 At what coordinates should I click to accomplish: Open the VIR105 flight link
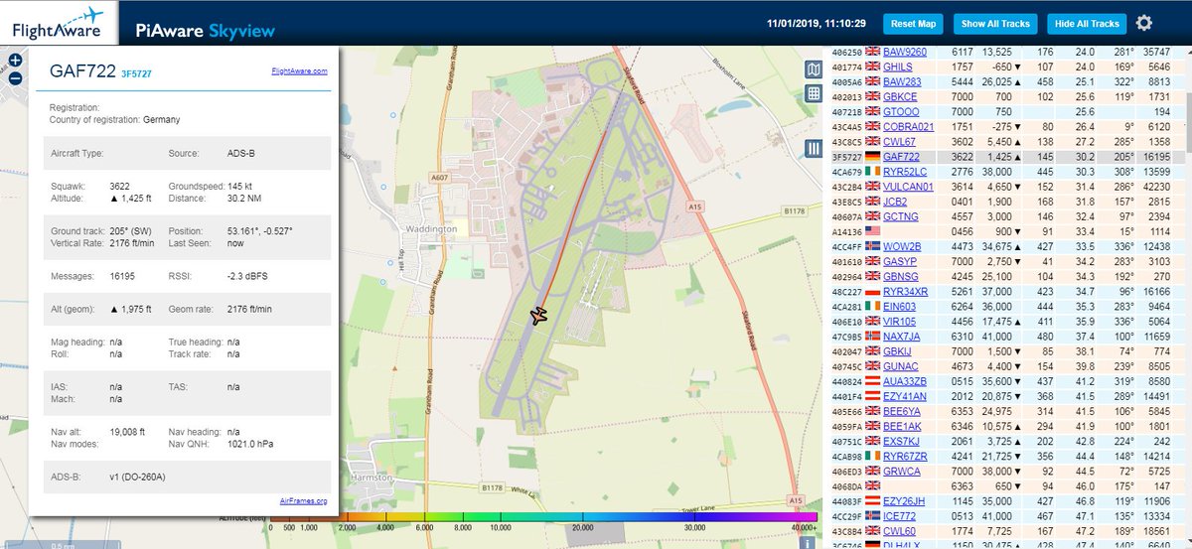coord(901,322)
